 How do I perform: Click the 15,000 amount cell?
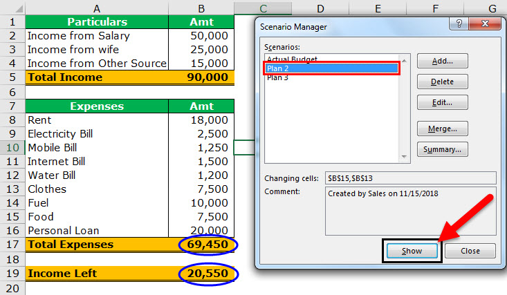point(201,64)
